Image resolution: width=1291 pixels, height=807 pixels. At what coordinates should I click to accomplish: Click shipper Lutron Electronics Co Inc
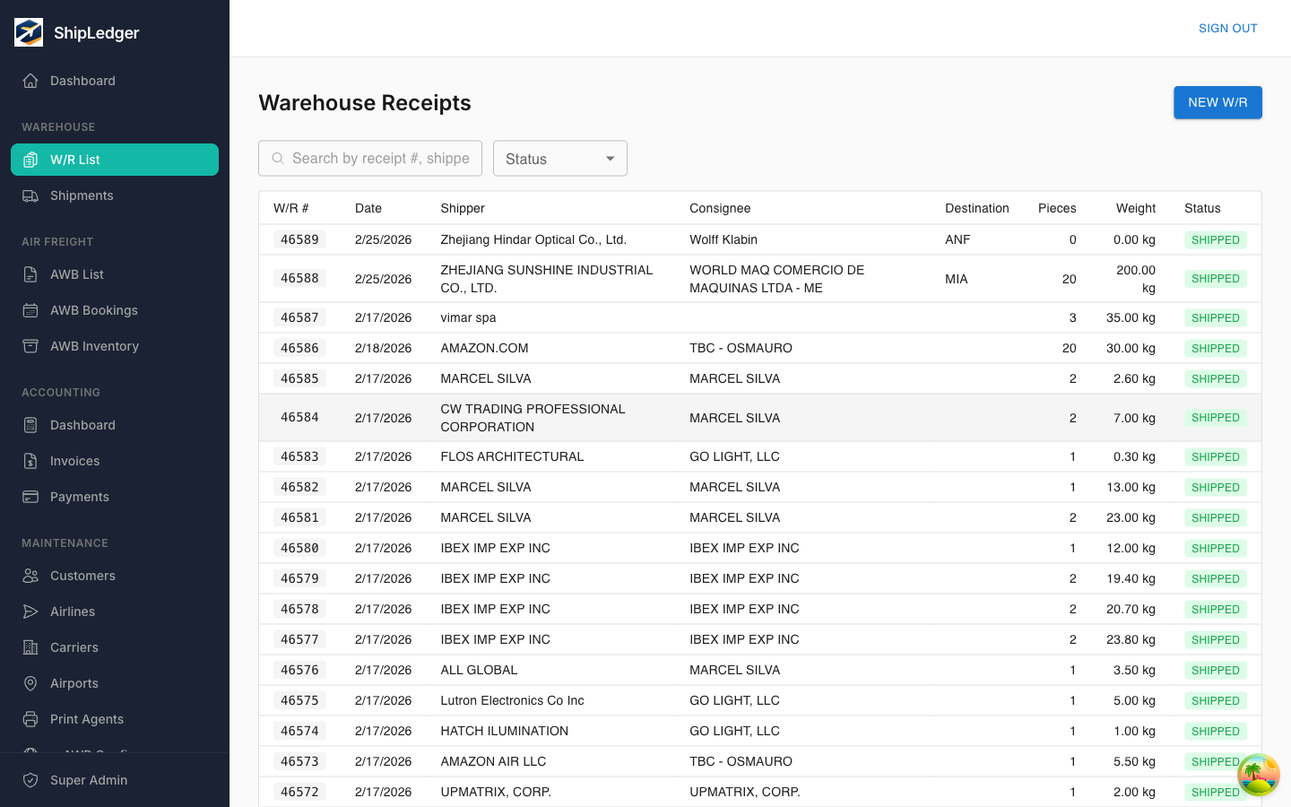[x=512, y=700]
